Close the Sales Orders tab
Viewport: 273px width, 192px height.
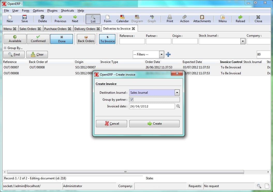39,29
